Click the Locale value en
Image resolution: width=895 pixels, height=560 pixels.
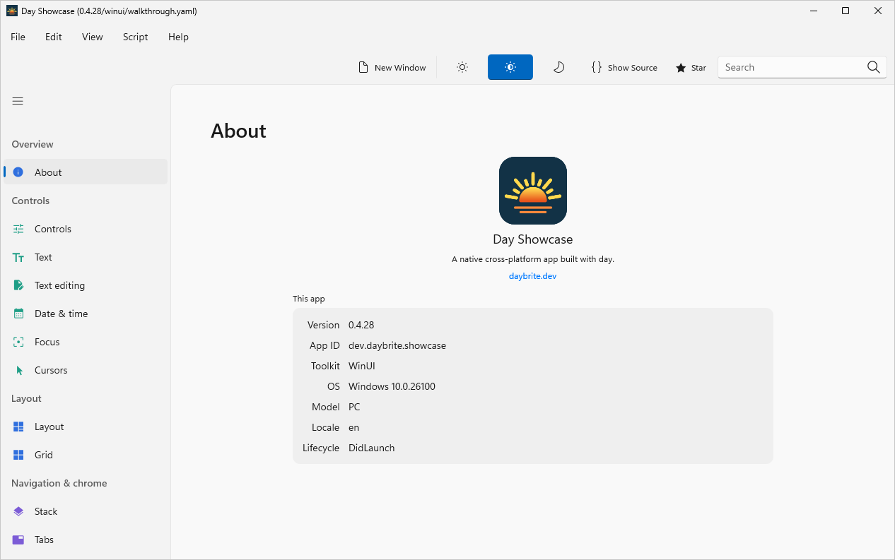(353, 427)
